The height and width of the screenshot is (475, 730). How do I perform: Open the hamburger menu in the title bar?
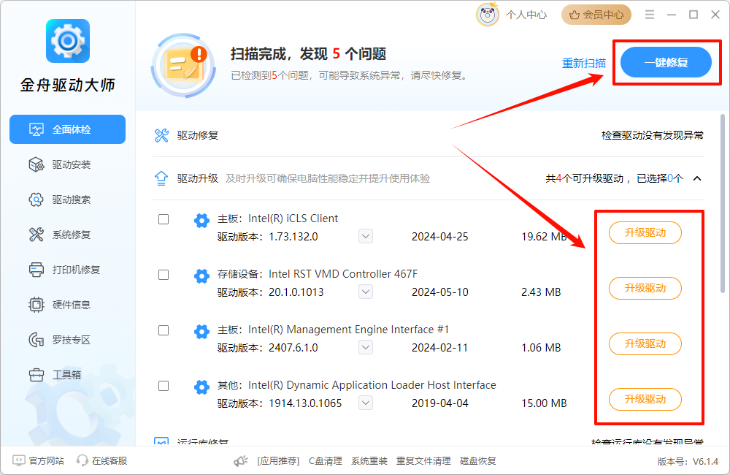point(649,14)
